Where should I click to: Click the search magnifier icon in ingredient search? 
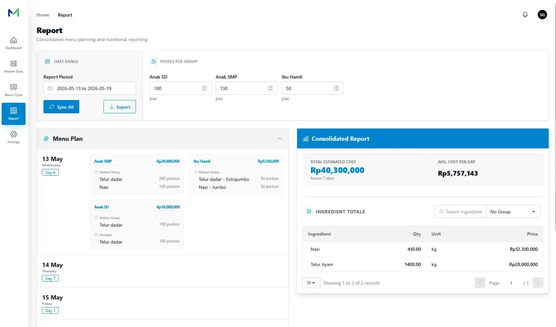coord(441,211)
